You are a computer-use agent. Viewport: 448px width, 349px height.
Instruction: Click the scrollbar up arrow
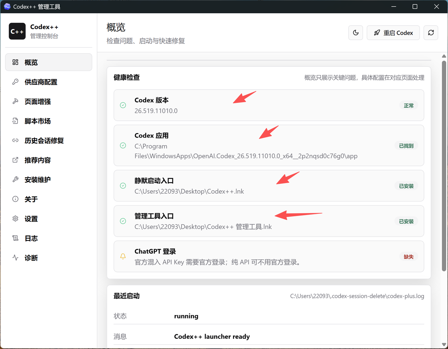point(444,56)
